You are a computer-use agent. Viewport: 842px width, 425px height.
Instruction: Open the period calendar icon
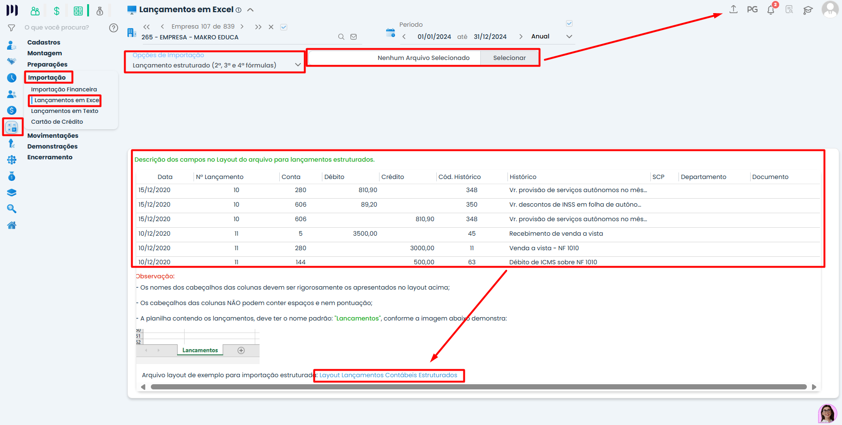coord(390,33)
